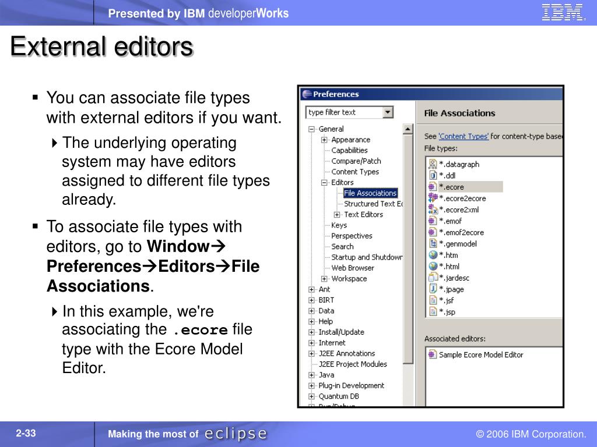The image size is (597, 447).
Task: Click the IBM logo in header
Action: [x=563, y=12]
